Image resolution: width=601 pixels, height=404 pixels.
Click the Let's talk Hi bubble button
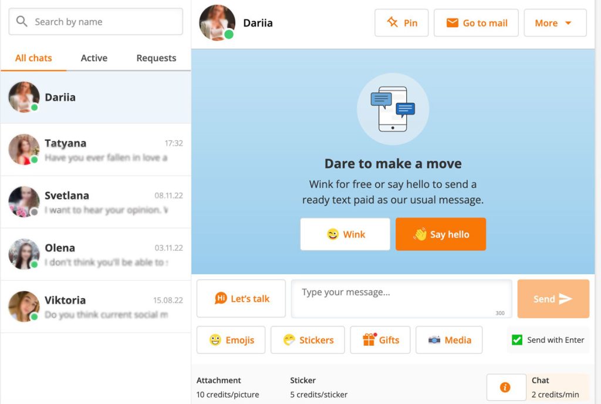[241, 298]
